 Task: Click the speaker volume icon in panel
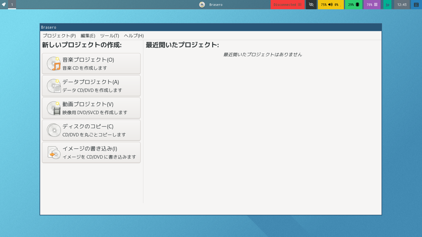pos(330,5)
